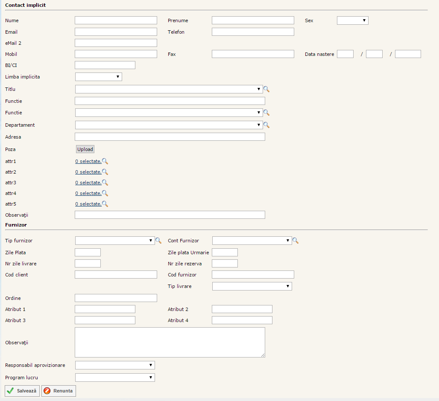Open search icon beside Departament dropdown
Image resolution: width=439 pixels, height=401 pixels.
click(266, 125)
